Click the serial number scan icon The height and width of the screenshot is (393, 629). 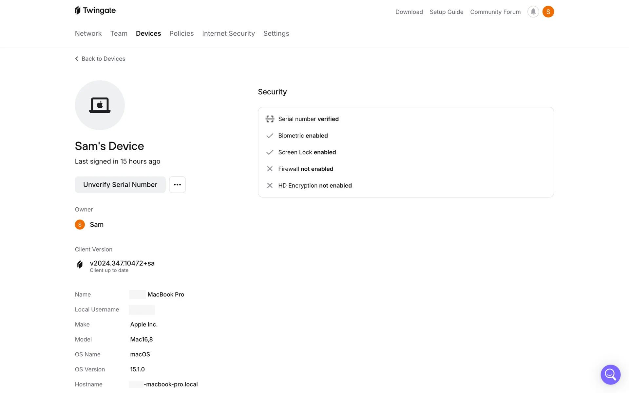(x=270, y=119)
